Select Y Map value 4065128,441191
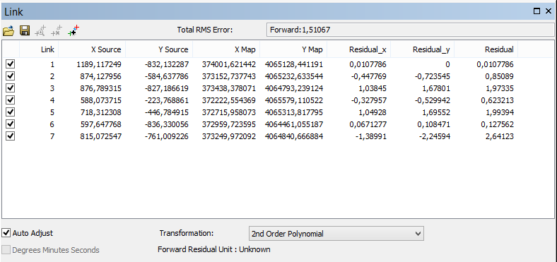This screenshot has height=262, width=557. [294, 64]
